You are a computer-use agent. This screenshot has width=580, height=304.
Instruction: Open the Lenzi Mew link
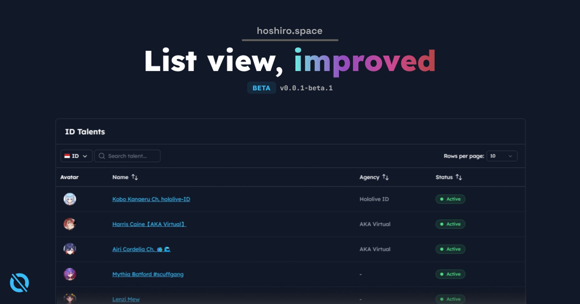point(126,299)
